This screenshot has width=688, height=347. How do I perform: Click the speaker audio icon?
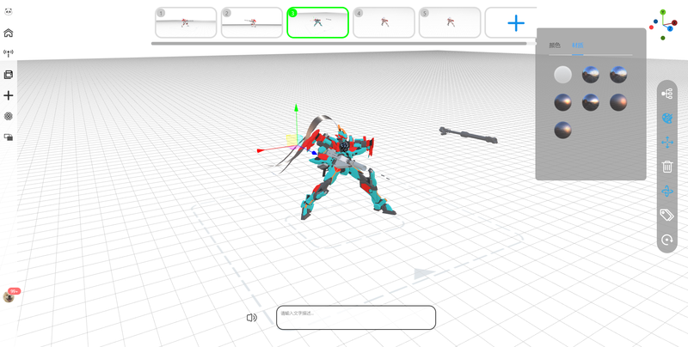[x=251, y=318]
